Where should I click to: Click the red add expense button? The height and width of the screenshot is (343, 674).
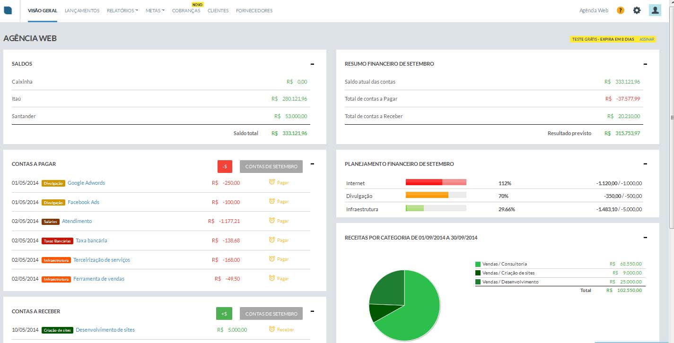point(225,166)
